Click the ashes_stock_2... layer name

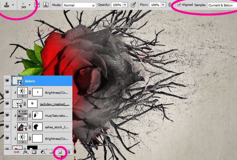tap(57, 127)
